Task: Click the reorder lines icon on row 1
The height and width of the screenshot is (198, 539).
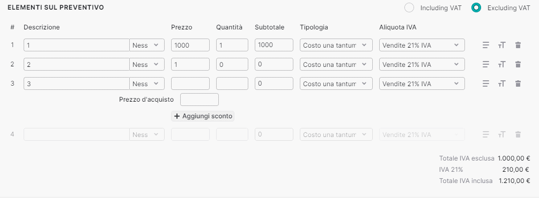Action: [x=485, y=45]
